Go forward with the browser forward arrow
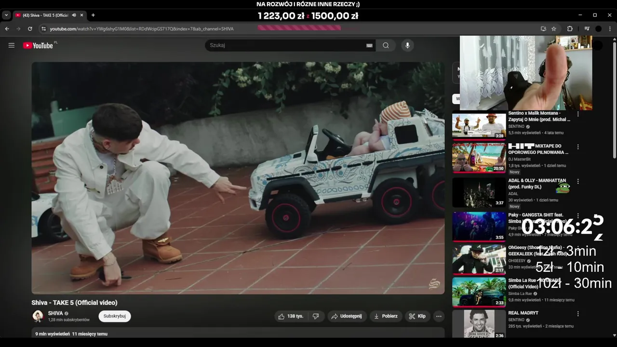This screenshot has width=617, height=347. (18, 29)
